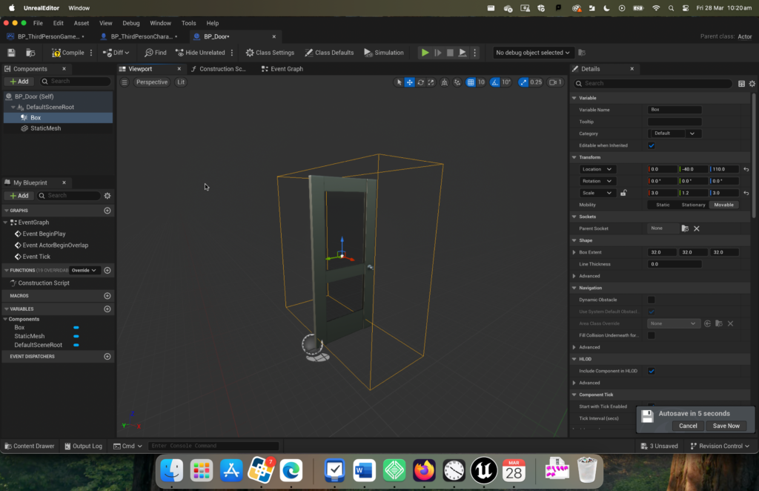Open Class Settings from the toolbar
Viewport: 759px width, 491px height.
pyautogui.click(x=270, y=53)
